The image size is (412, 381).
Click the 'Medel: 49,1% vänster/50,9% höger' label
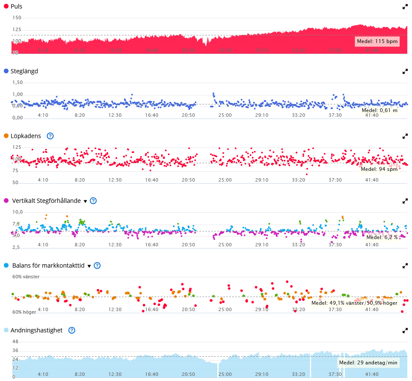[354, 303]
